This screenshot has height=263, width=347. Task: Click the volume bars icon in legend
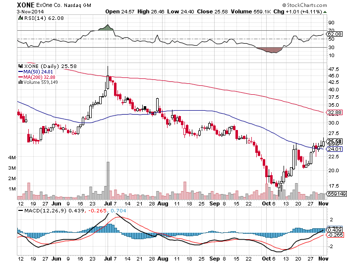pyautogui.click(x=21, y=82)
